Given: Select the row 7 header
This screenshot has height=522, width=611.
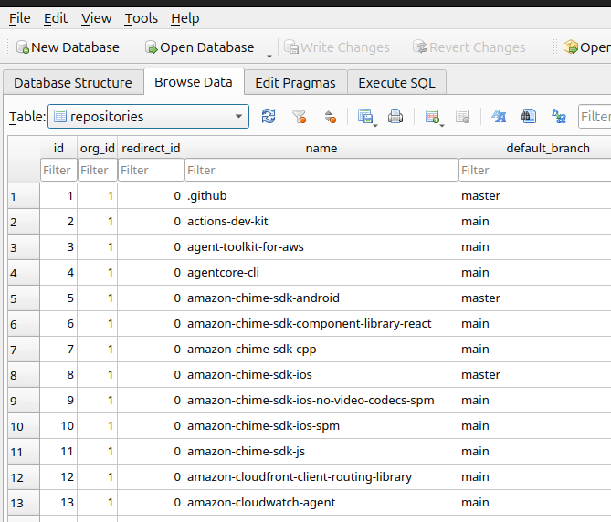Looking at the screenshot, I should (24, 350).
